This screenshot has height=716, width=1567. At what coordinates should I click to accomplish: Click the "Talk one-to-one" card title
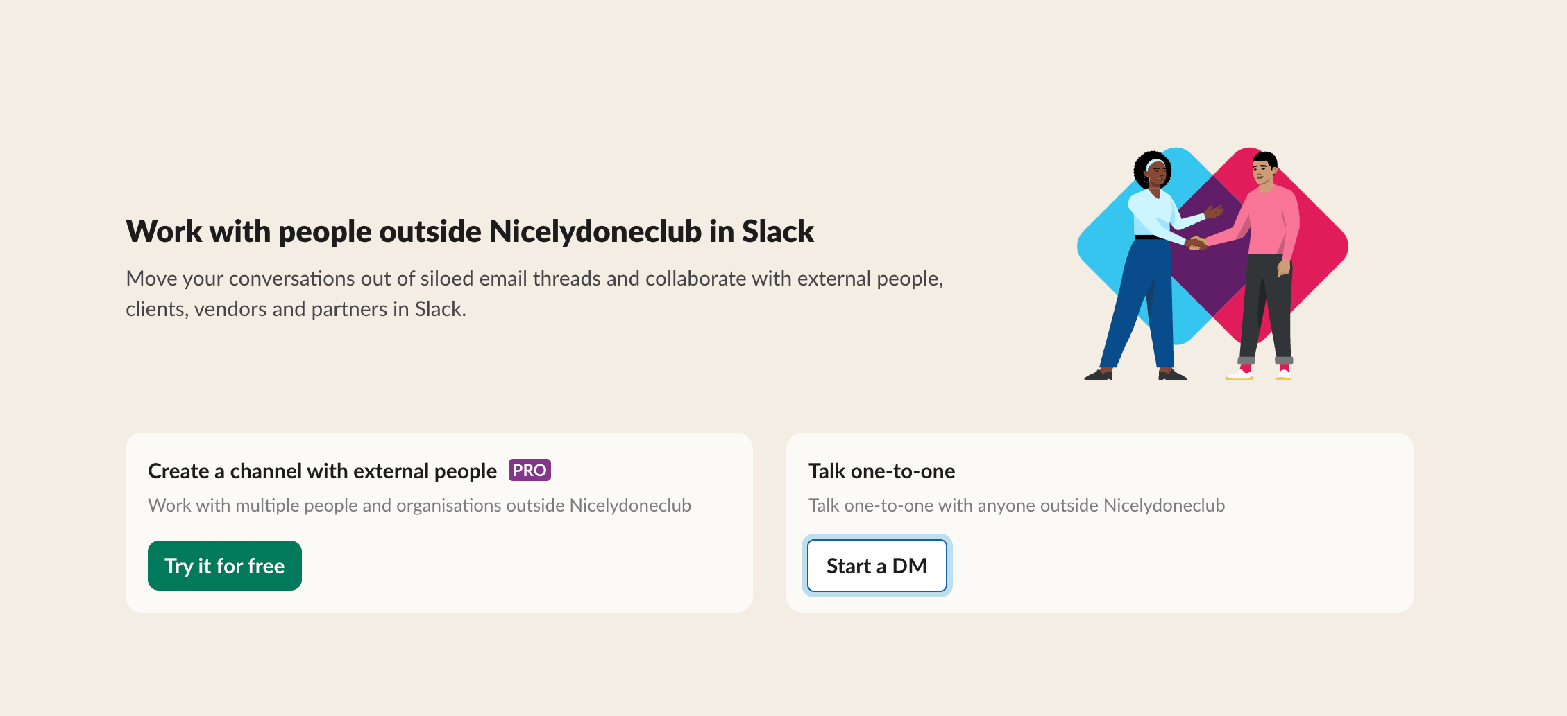tap(881, 471)
